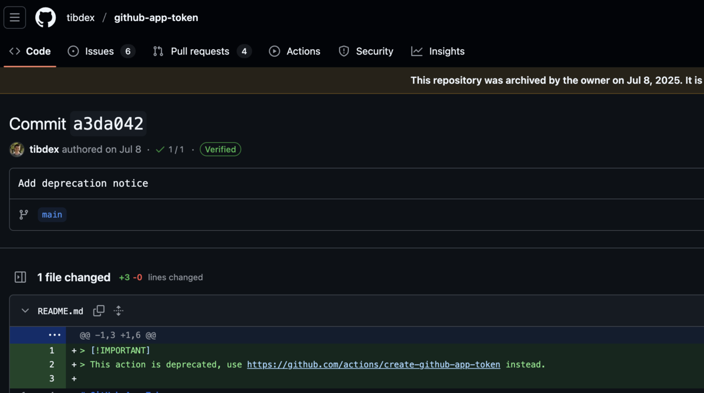Screen dimensions: 704x393
Task: Click the +3 additions count
Action: [124, 277]
